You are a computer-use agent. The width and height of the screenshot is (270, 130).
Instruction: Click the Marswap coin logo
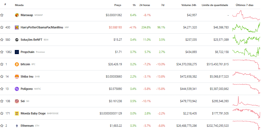(x=17, y=15)
